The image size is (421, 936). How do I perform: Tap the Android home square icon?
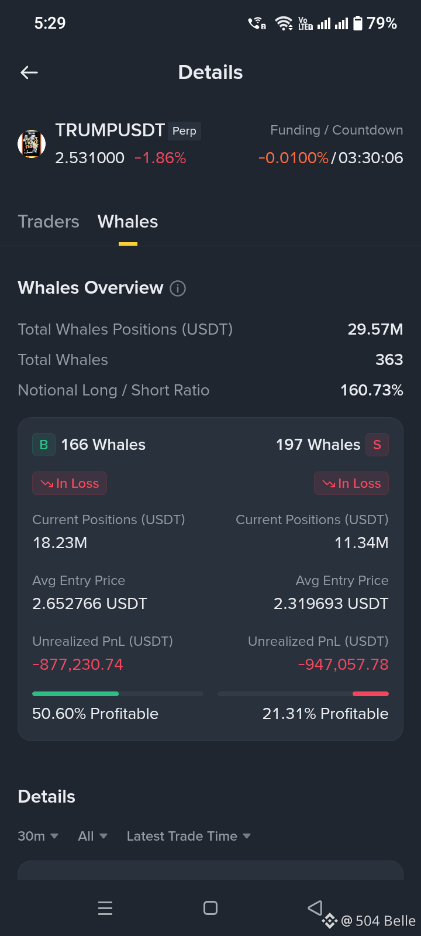click(x=210, y=908)
